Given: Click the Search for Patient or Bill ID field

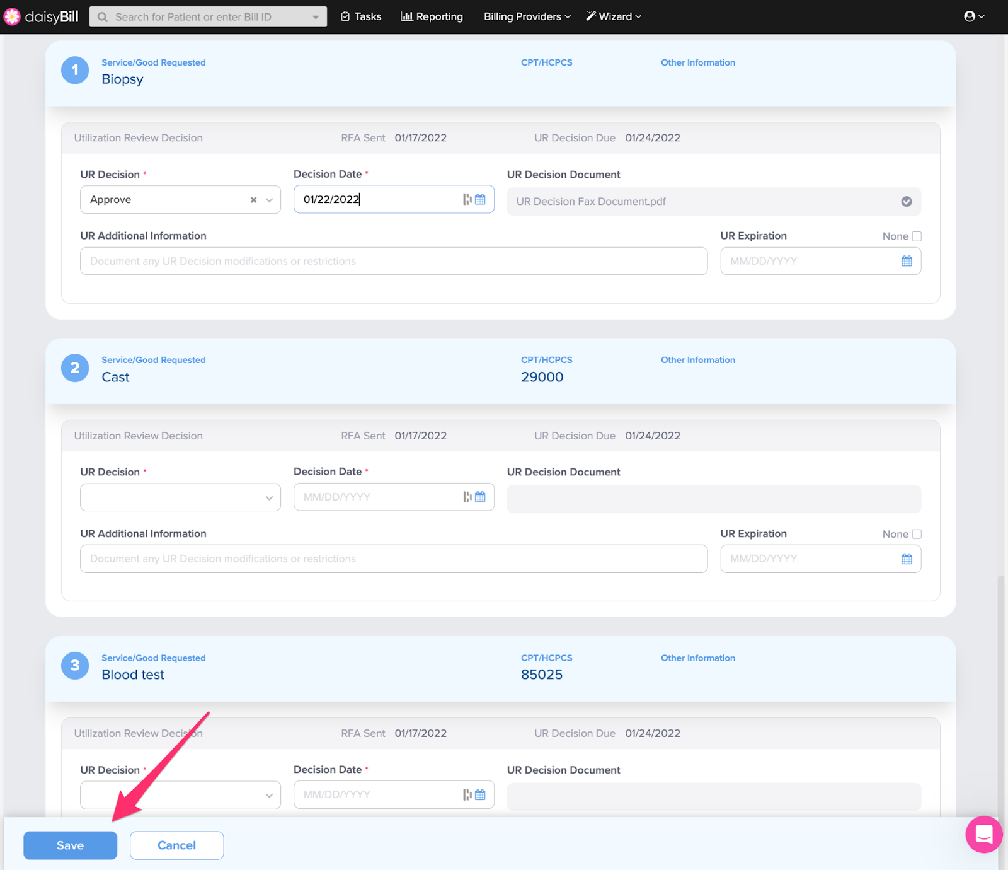Looking at the screenshot, I should pos(208,17).
